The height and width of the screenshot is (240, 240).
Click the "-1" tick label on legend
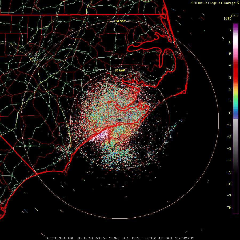[x=229, y=125]
